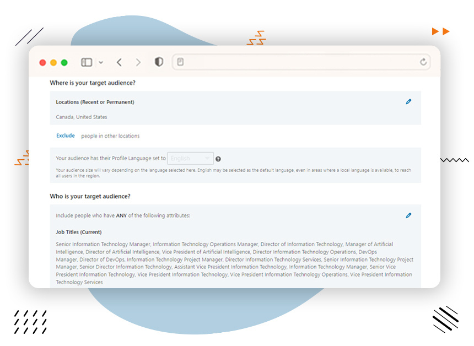Open the privacy shield report icon
Screen dimensions: 474x346
point(159,62)
